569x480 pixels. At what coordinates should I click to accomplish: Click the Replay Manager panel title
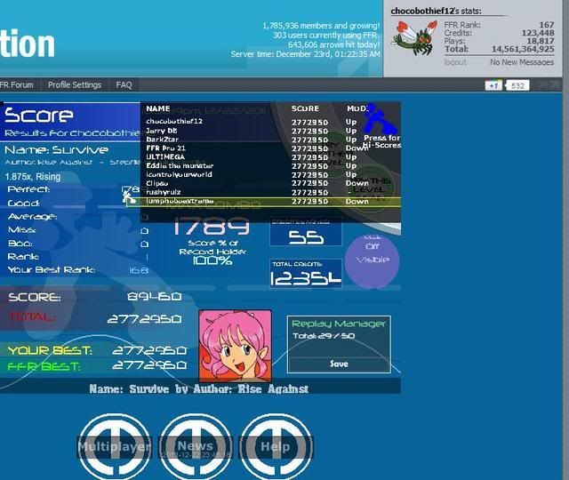339,324
